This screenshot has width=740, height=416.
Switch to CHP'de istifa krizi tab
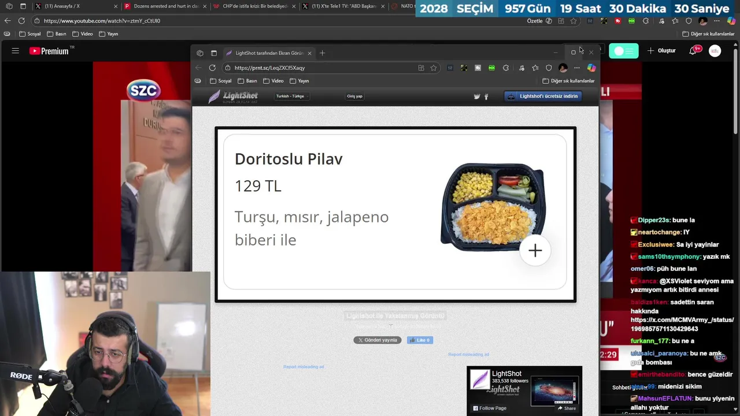pos(254,6)
